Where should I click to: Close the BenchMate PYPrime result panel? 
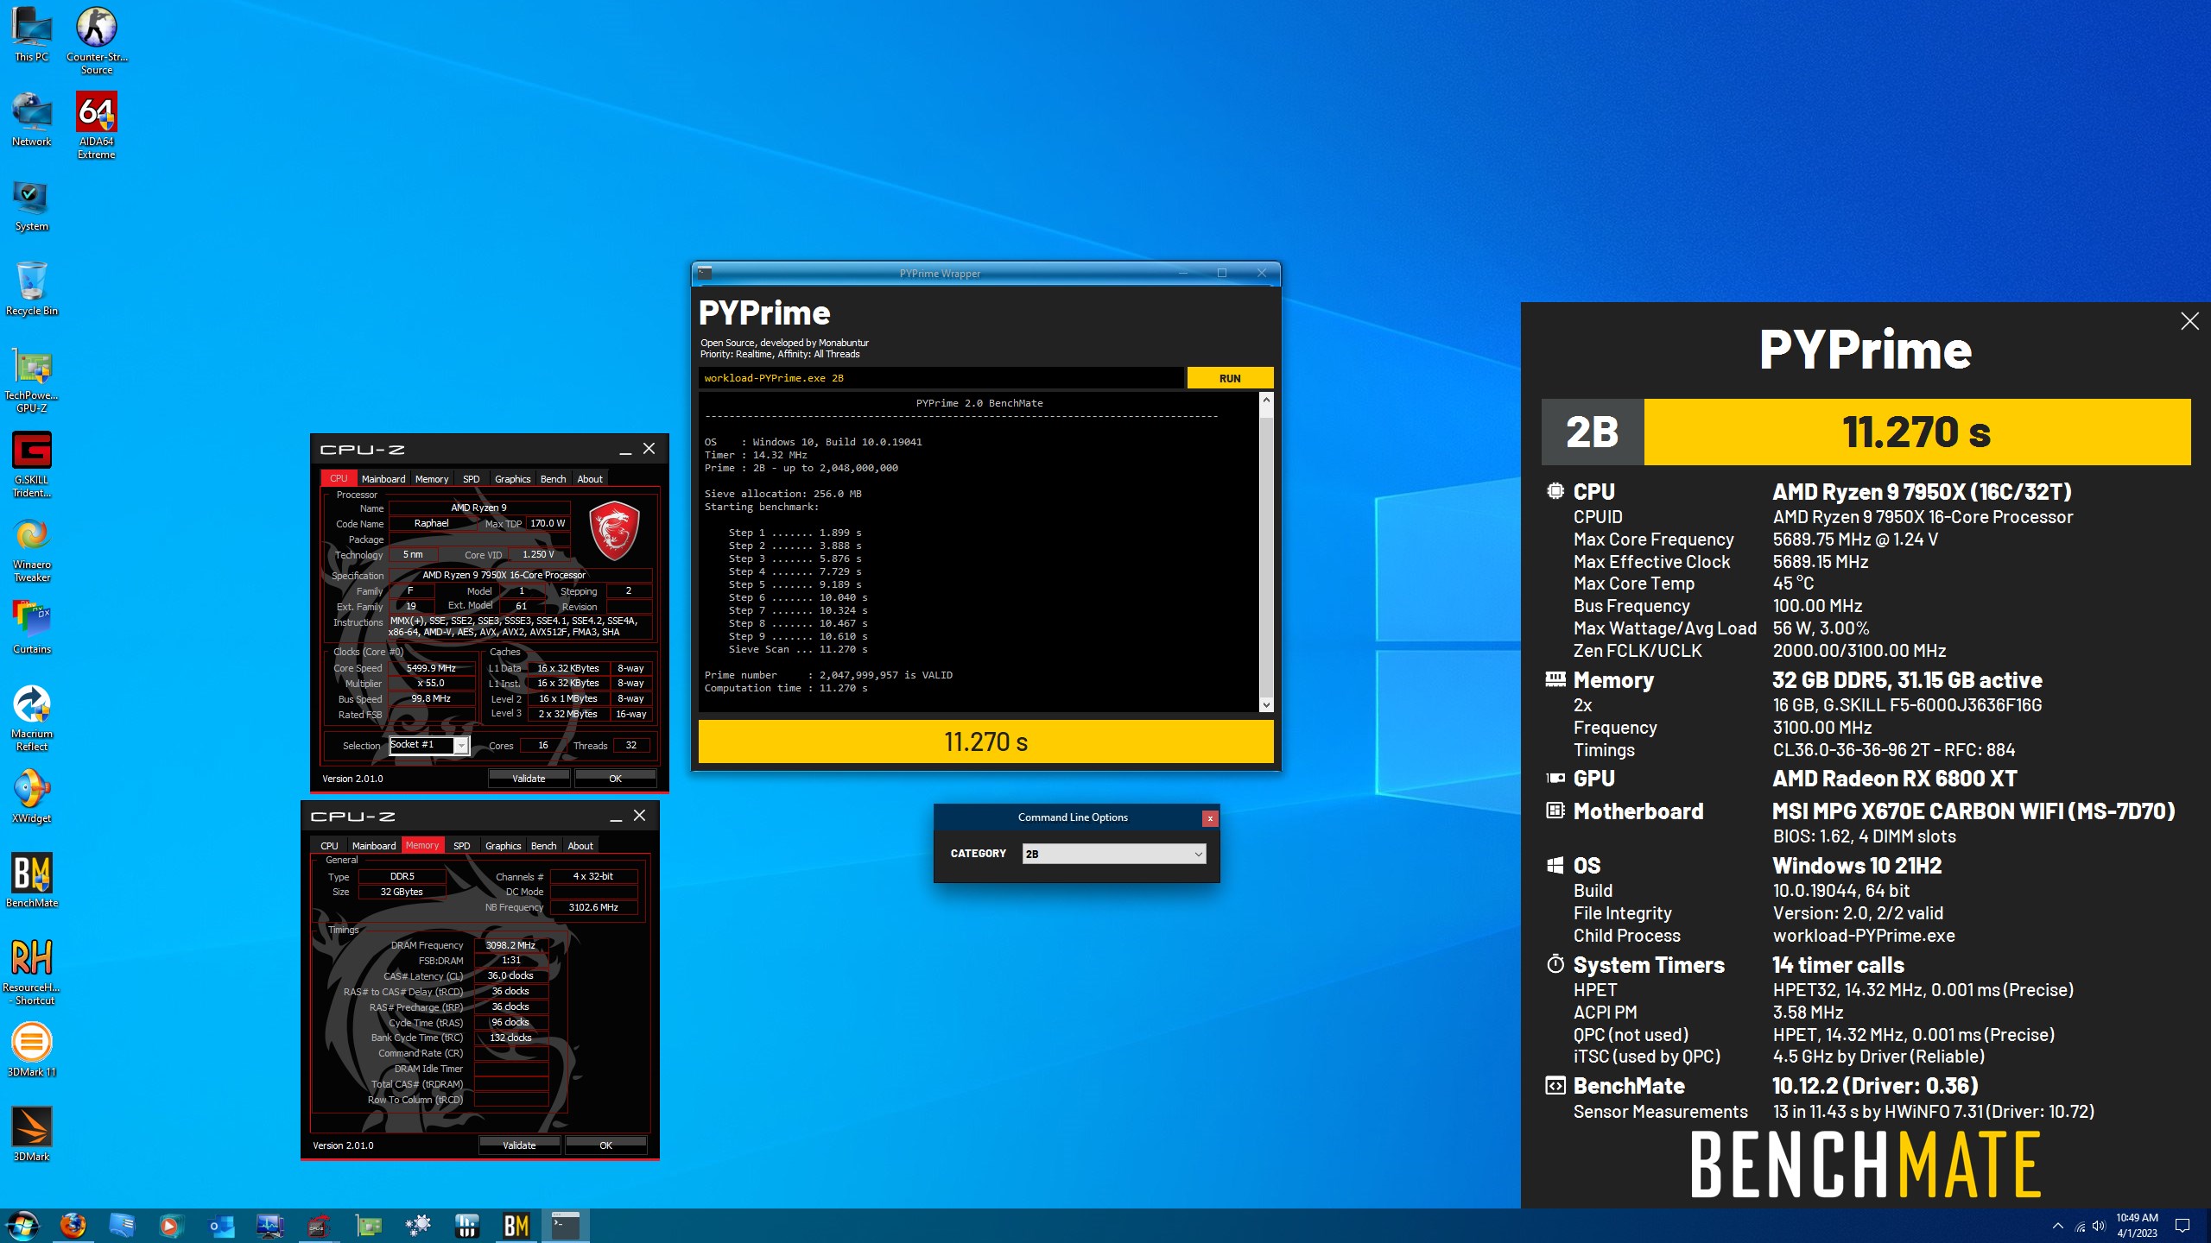tap(2189, 322)
